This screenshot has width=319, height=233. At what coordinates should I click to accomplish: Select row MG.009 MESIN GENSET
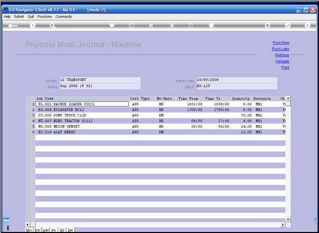161,127
